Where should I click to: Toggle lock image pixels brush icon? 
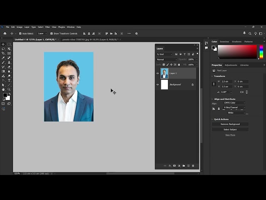pos(167,65)
